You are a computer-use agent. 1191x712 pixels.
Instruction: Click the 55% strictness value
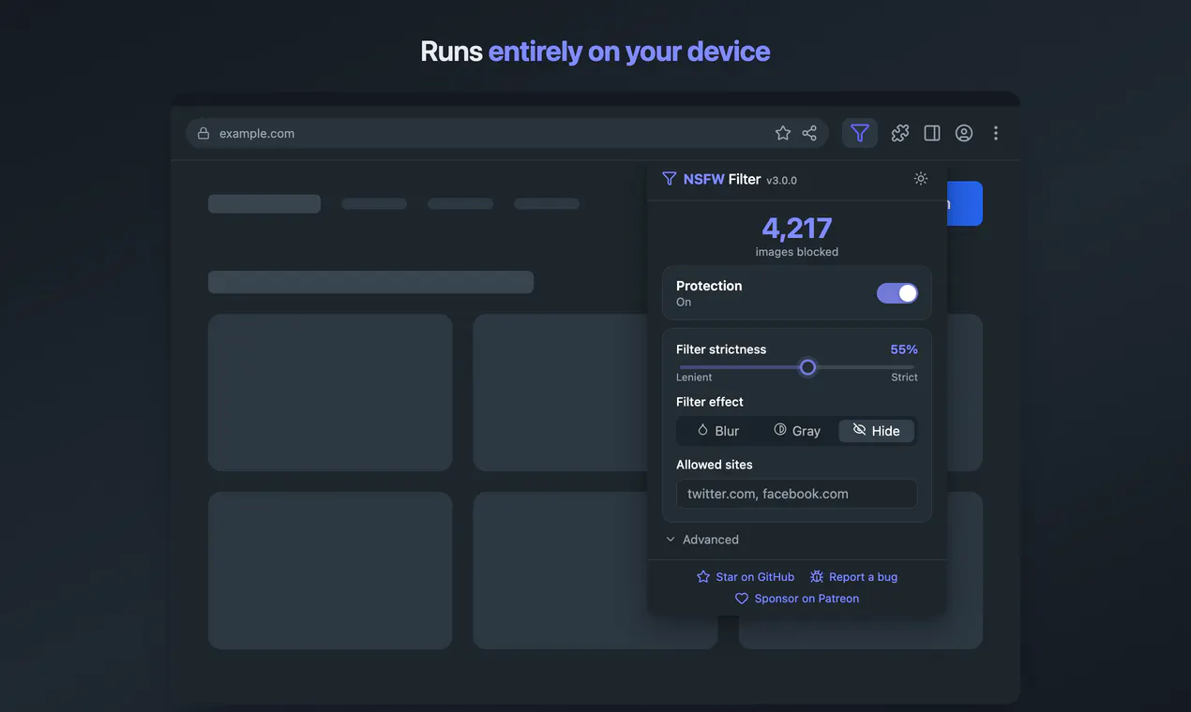(x=904, y=349)
